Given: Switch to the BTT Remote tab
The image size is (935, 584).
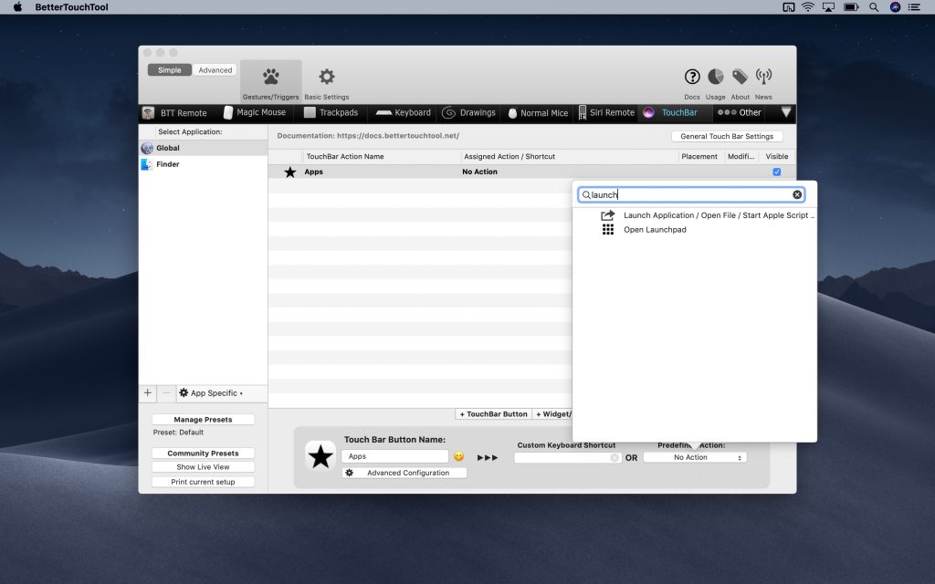Looking at the screenshot, I should tap(174, 112).
